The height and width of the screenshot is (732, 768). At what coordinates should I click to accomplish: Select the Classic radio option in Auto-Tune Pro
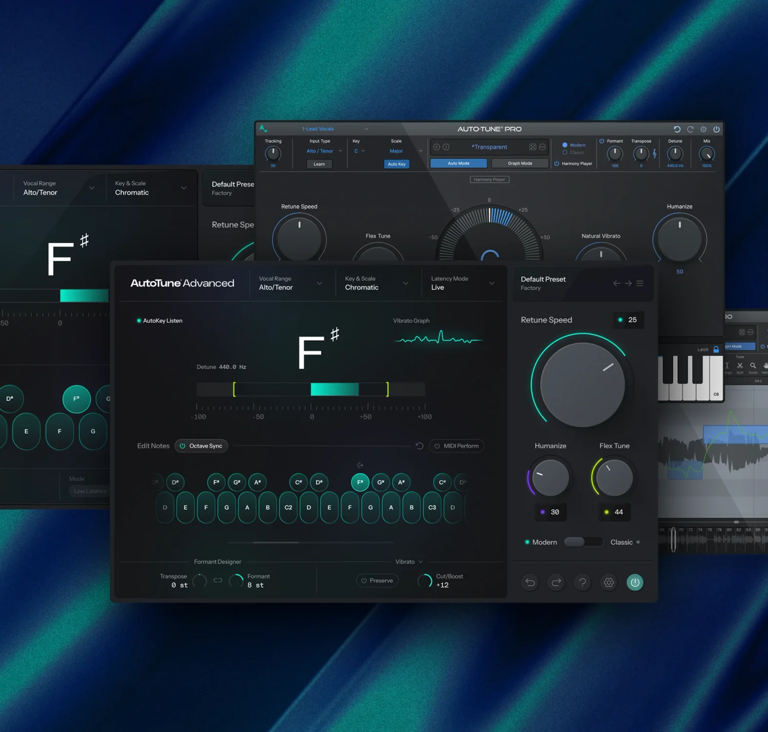(573, 152)
